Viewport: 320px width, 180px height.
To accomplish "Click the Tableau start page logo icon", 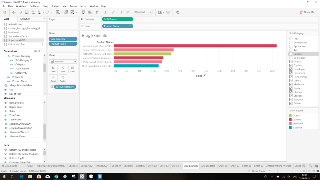I will 5,12.
